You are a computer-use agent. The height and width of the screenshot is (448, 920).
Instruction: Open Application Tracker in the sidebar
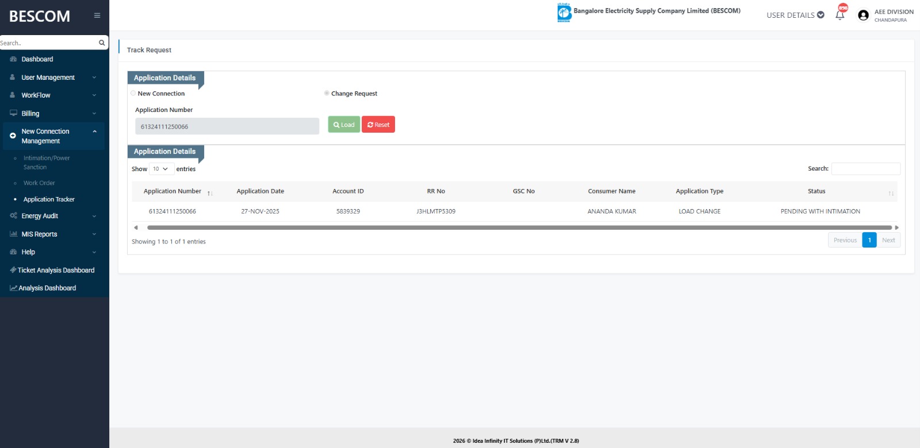[49, 199]
